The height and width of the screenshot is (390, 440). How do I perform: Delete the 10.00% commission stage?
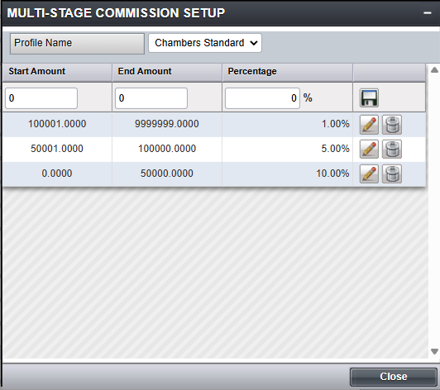tap(392, 174)
